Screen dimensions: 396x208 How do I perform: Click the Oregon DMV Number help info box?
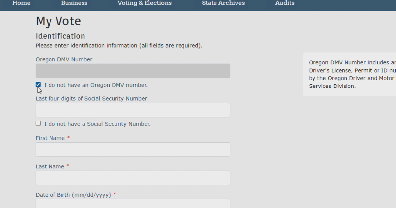pos(350,74)
